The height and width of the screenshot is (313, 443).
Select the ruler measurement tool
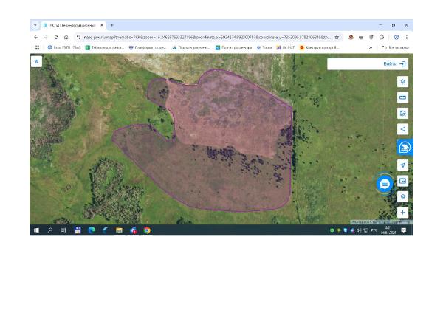tap(402, 97)
